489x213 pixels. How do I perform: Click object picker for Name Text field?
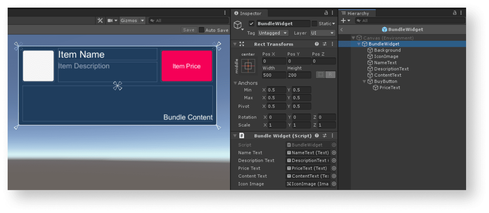pos(334,153)
